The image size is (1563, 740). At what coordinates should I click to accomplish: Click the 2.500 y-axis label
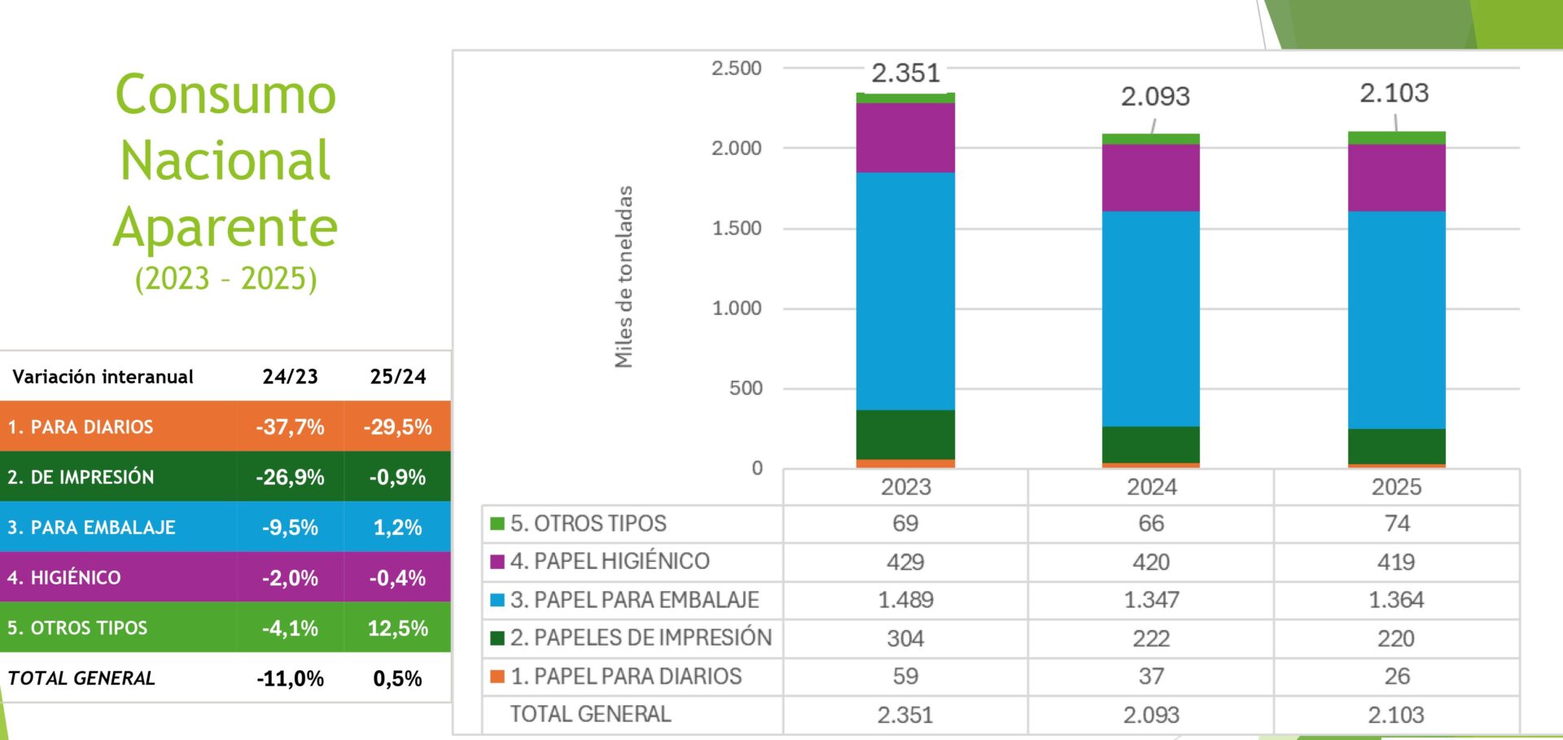[x=737, y=68]
